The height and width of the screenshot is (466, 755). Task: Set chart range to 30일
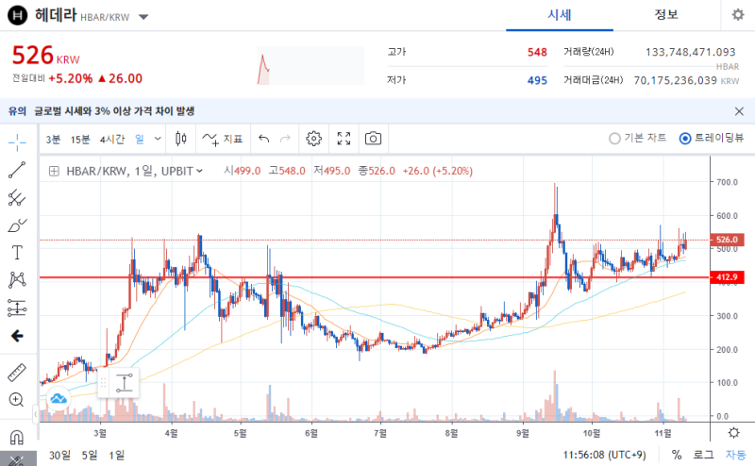59,455
